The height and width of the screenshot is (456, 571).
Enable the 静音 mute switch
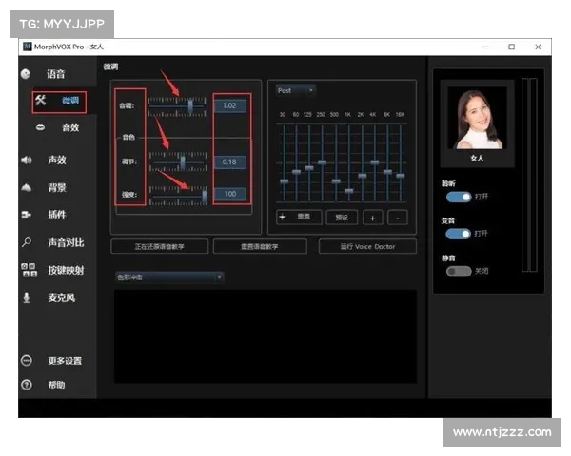459,272
